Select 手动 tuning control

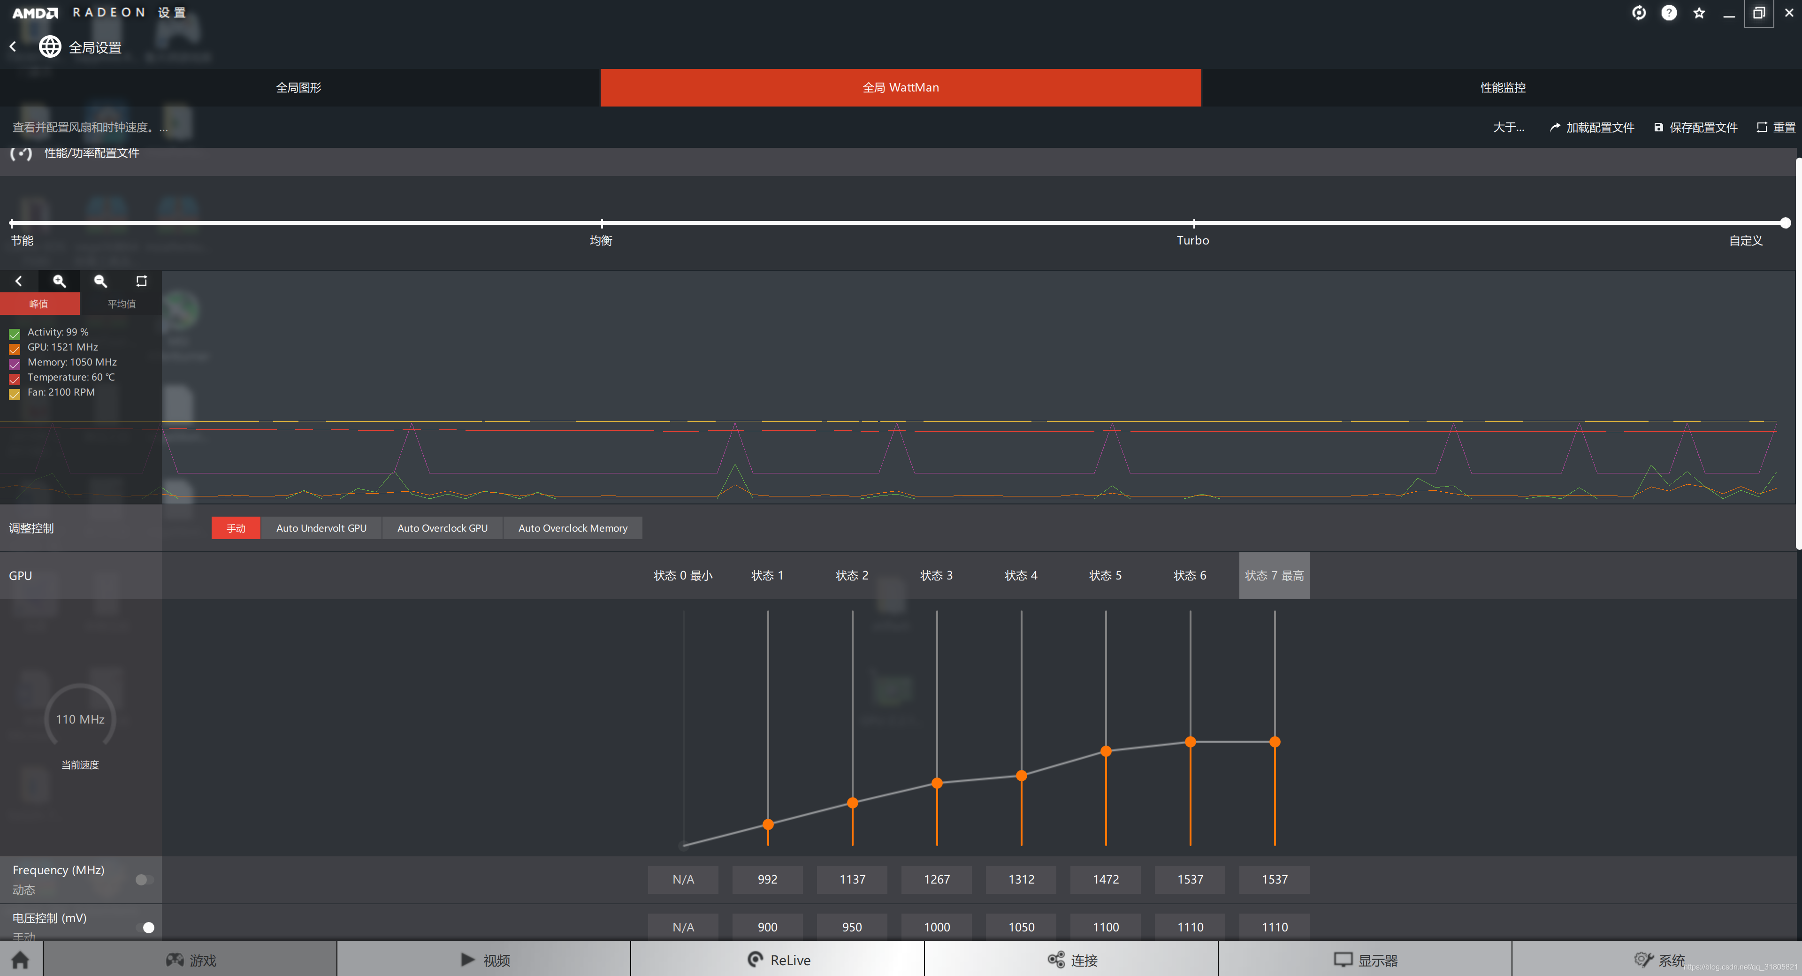coord(236,527)
